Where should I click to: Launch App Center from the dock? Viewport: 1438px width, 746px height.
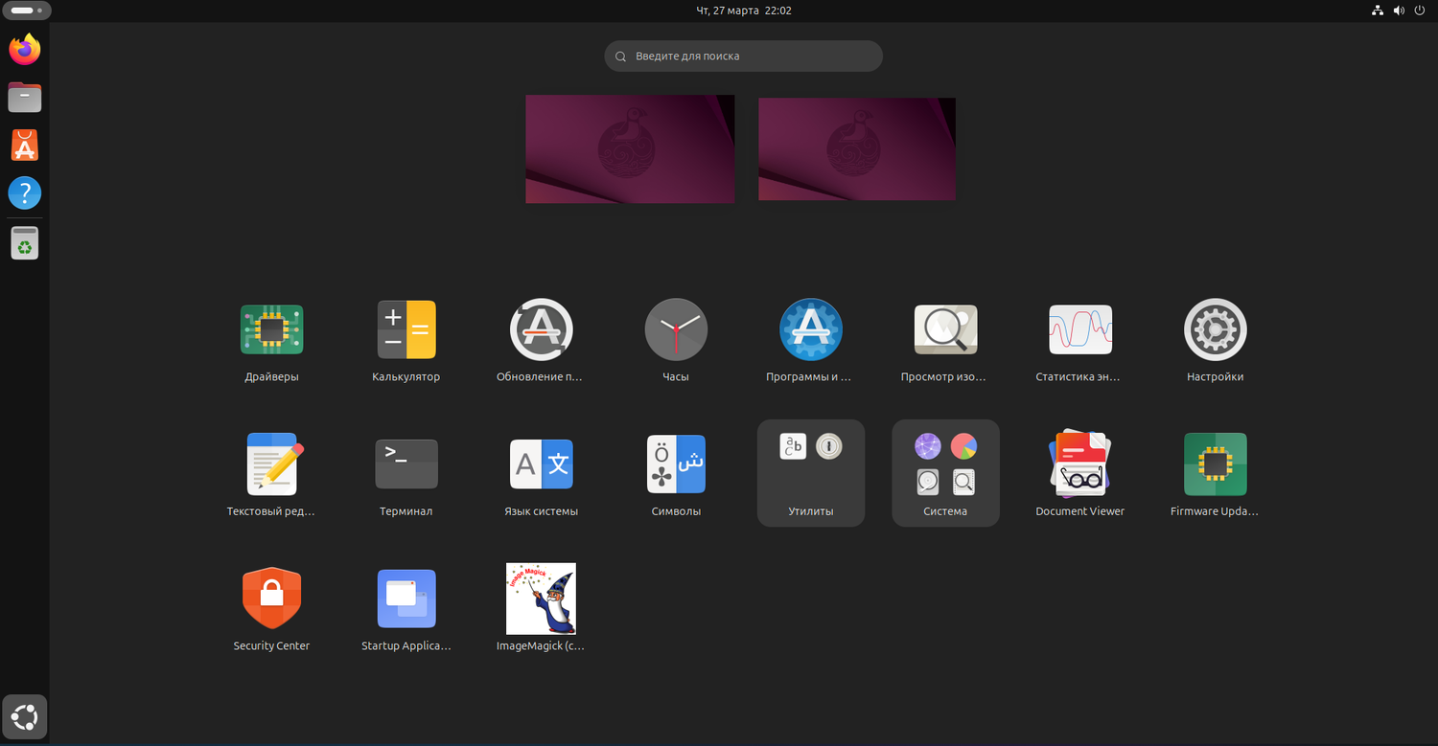(25, 145)
